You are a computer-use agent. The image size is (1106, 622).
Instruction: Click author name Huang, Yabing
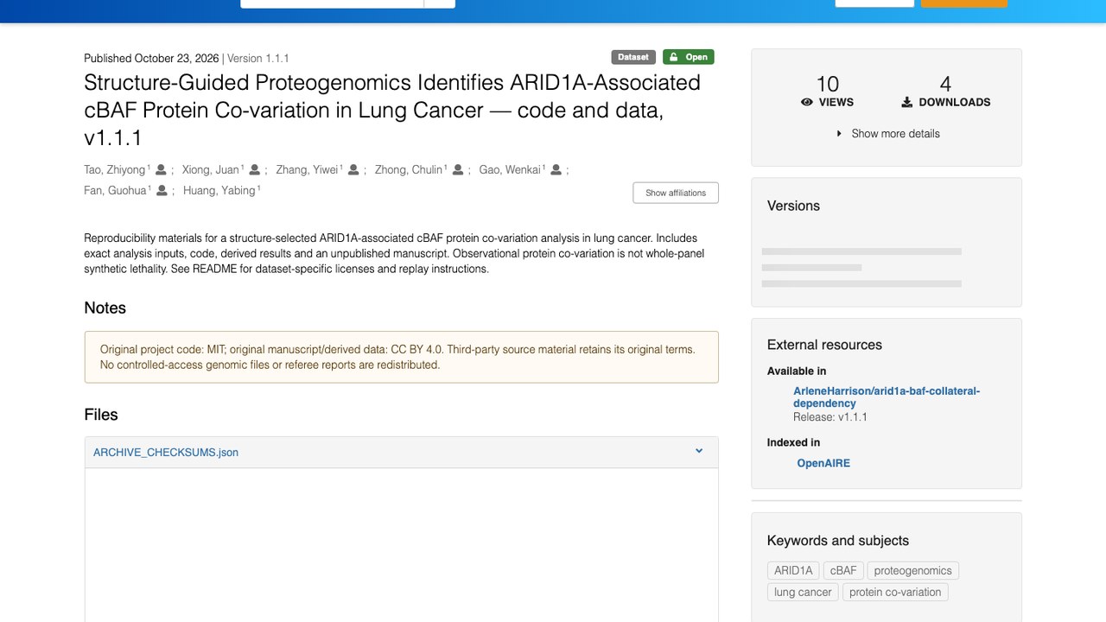click(x=219, y=191)
